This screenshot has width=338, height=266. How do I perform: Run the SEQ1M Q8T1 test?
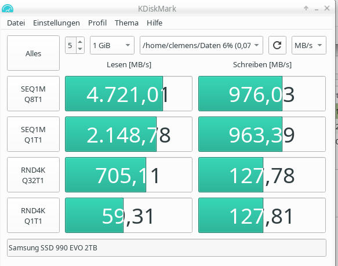(x=33, y=93)
